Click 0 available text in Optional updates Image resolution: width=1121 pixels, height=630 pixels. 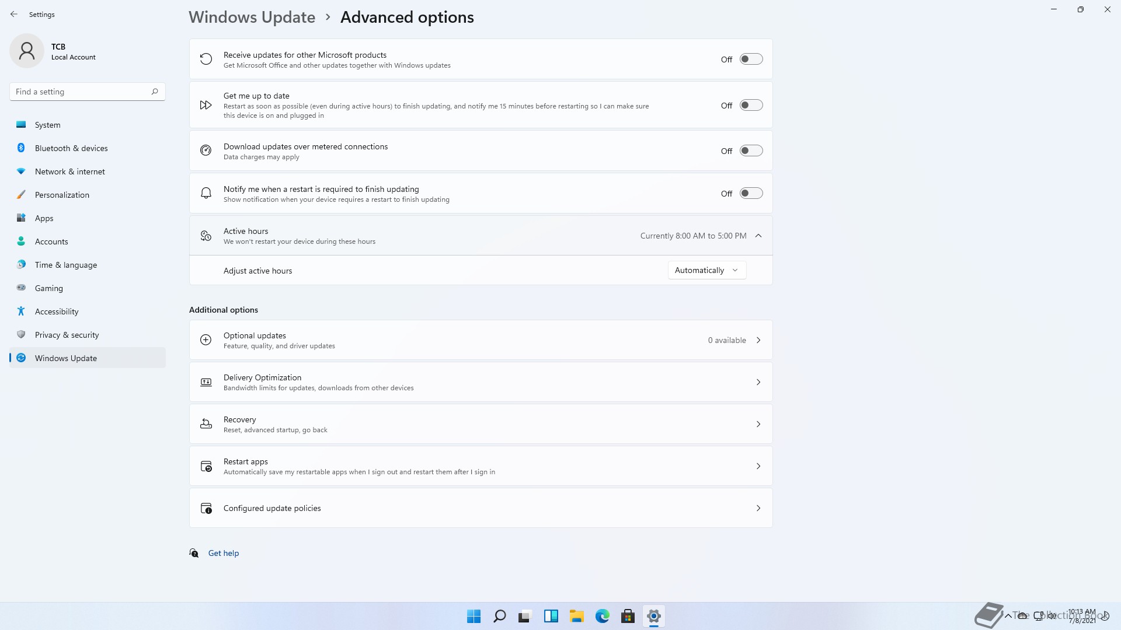[727, 340]
